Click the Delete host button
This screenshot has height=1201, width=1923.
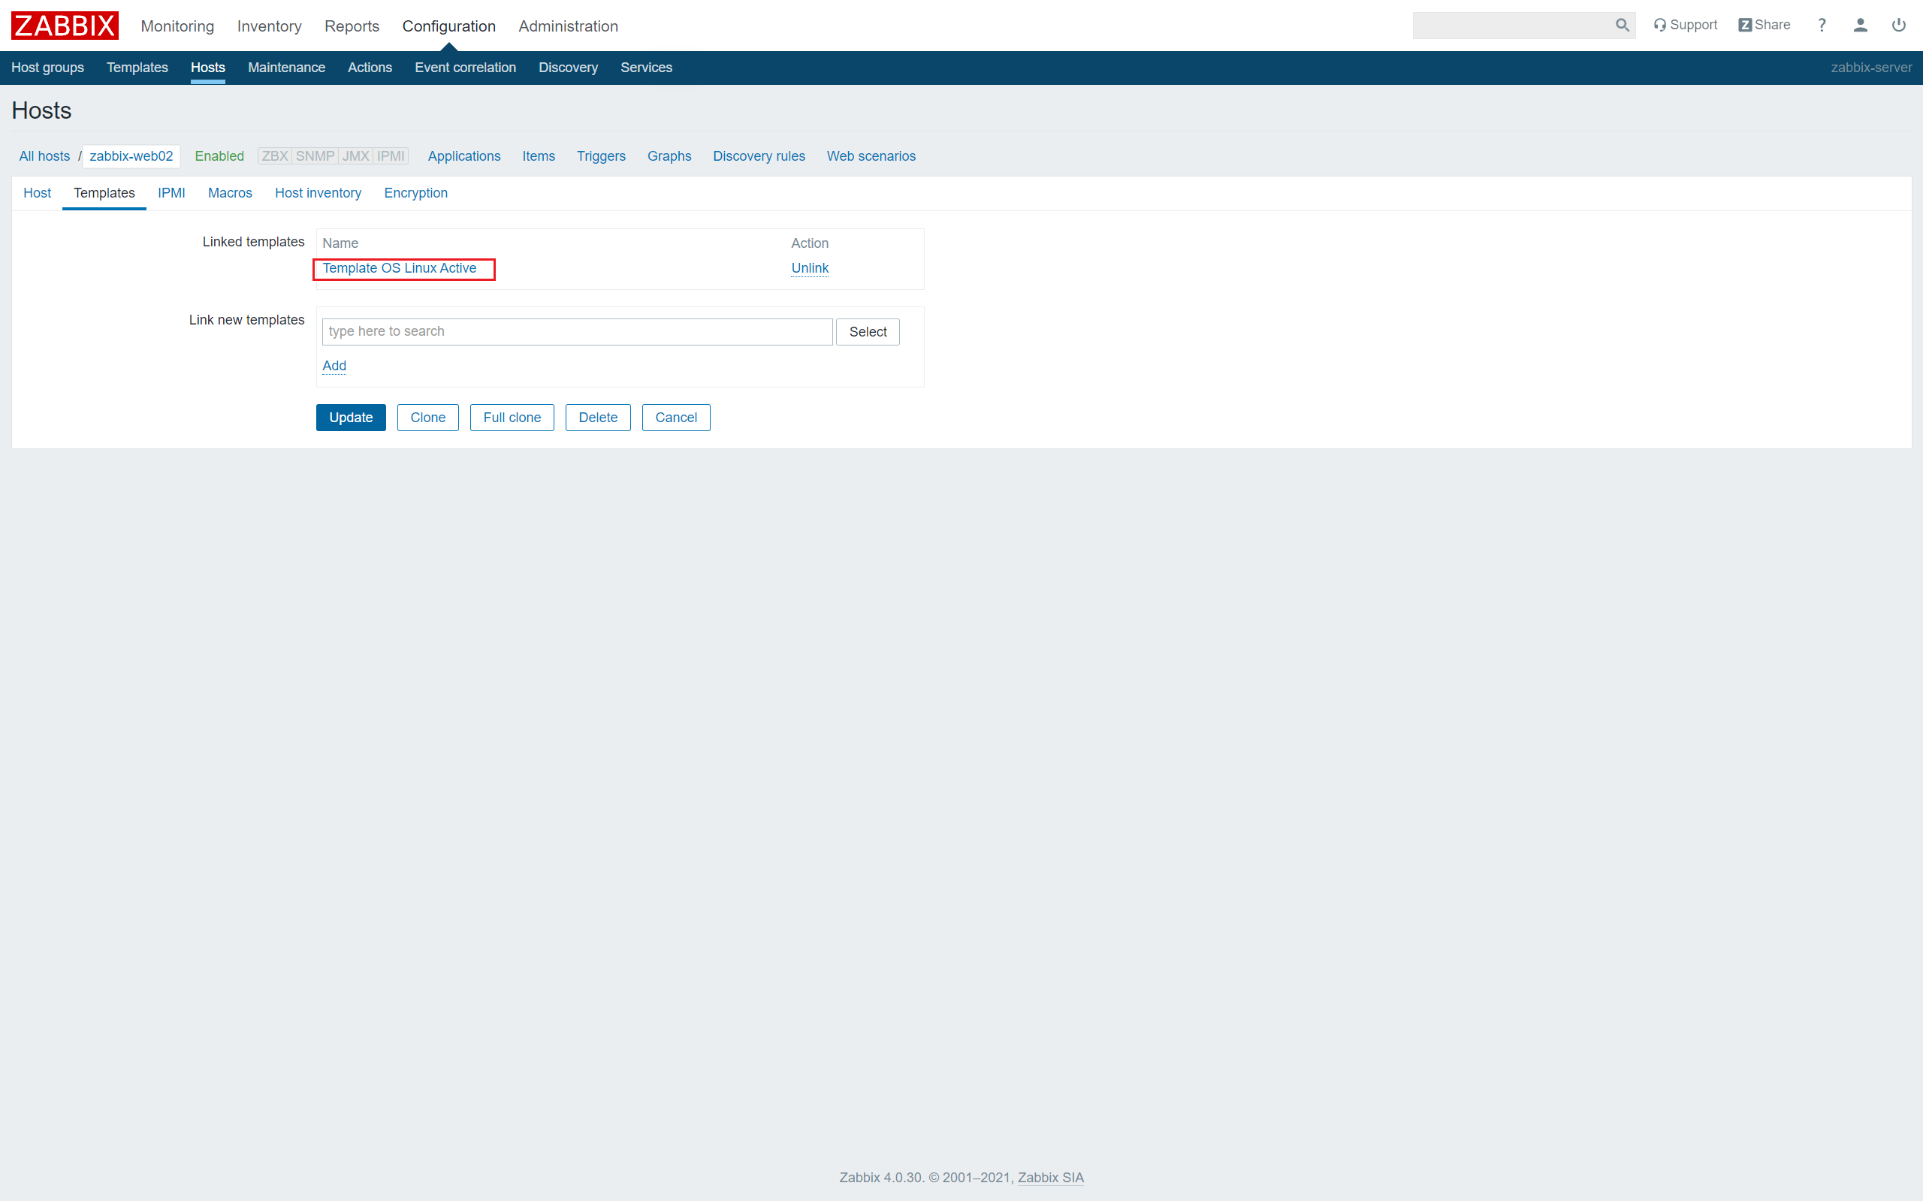pos(598,418)
